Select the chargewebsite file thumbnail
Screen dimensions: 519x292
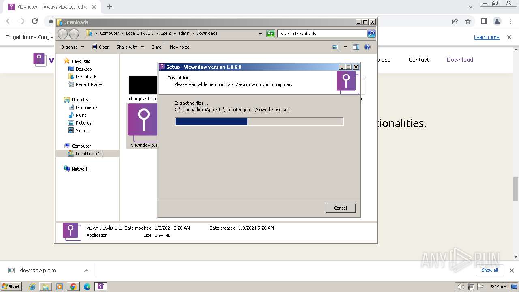[143, 88]
